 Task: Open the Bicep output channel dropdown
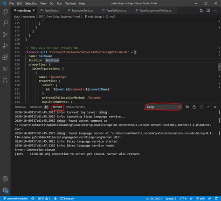(163, 107)
